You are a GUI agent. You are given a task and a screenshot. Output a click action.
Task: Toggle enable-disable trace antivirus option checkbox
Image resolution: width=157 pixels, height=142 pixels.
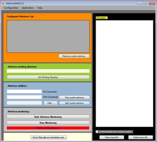[x=97, y=132]
